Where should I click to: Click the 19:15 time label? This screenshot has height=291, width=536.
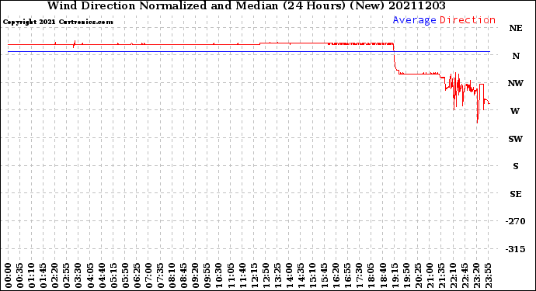click(x=394, y=275)
